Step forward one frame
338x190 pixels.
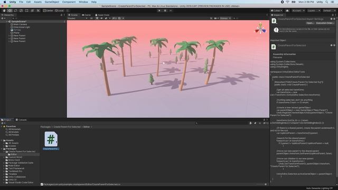[171, 11]
